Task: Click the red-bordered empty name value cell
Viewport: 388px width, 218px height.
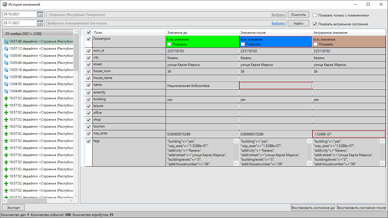Action: coord(276,85)
